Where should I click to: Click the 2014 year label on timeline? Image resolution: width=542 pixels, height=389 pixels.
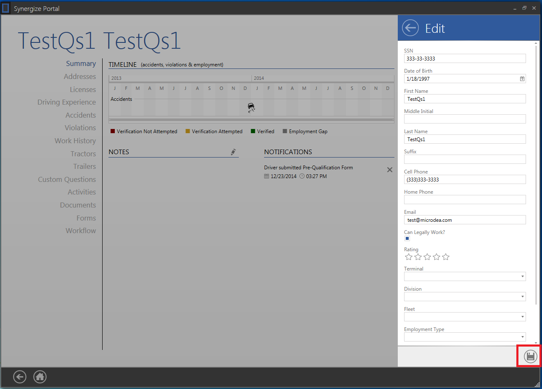(259, 78)
